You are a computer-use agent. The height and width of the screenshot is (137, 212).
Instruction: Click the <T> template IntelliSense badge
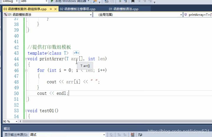76,53
